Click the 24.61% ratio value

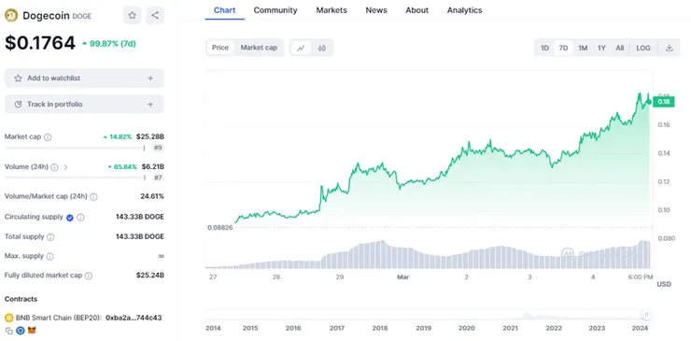pyautogui.click(x=152, y=196)
